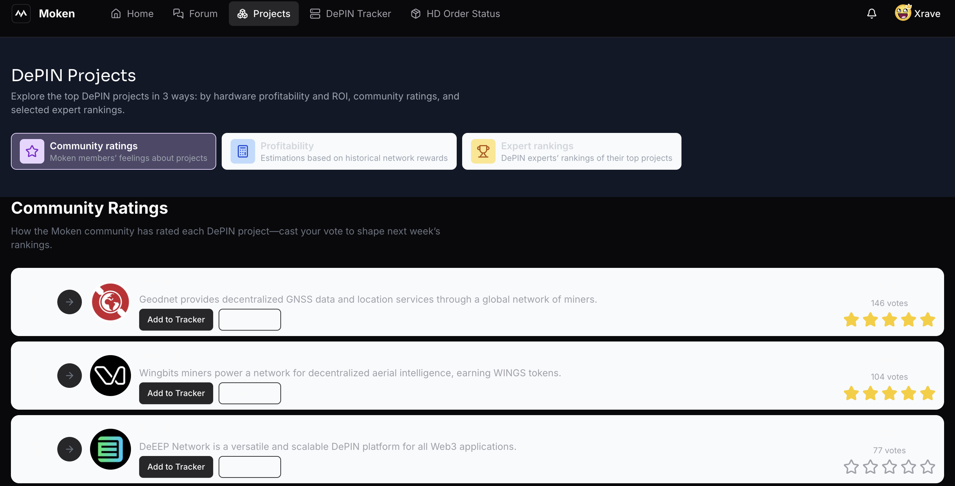
Task: Rate Wingbits four stars (fourth star)
Action: tap(909, 393)
